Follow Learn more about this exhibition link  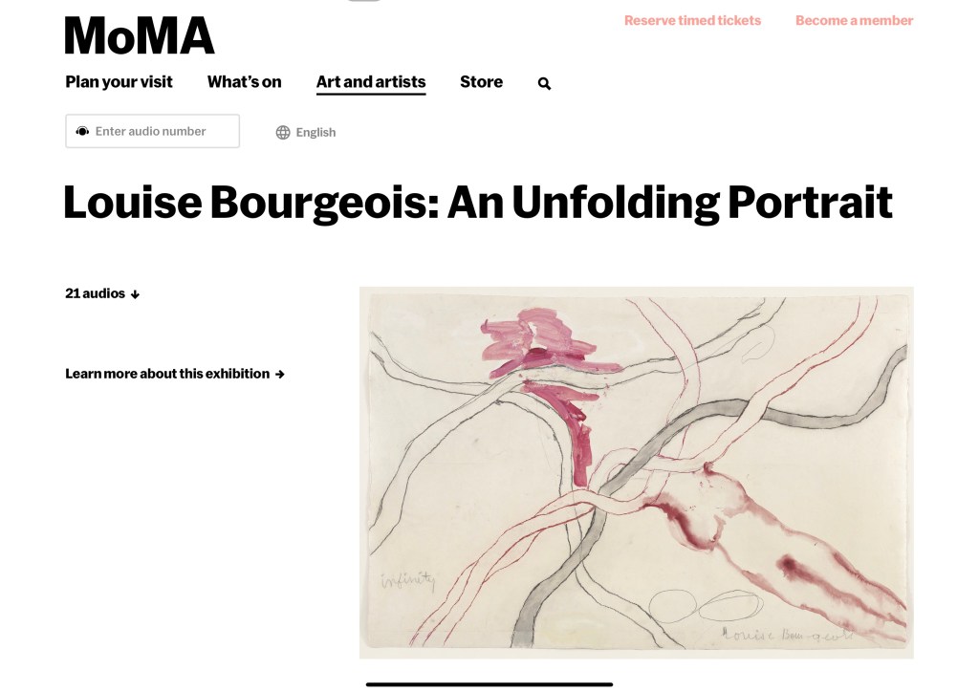(167, 374)
